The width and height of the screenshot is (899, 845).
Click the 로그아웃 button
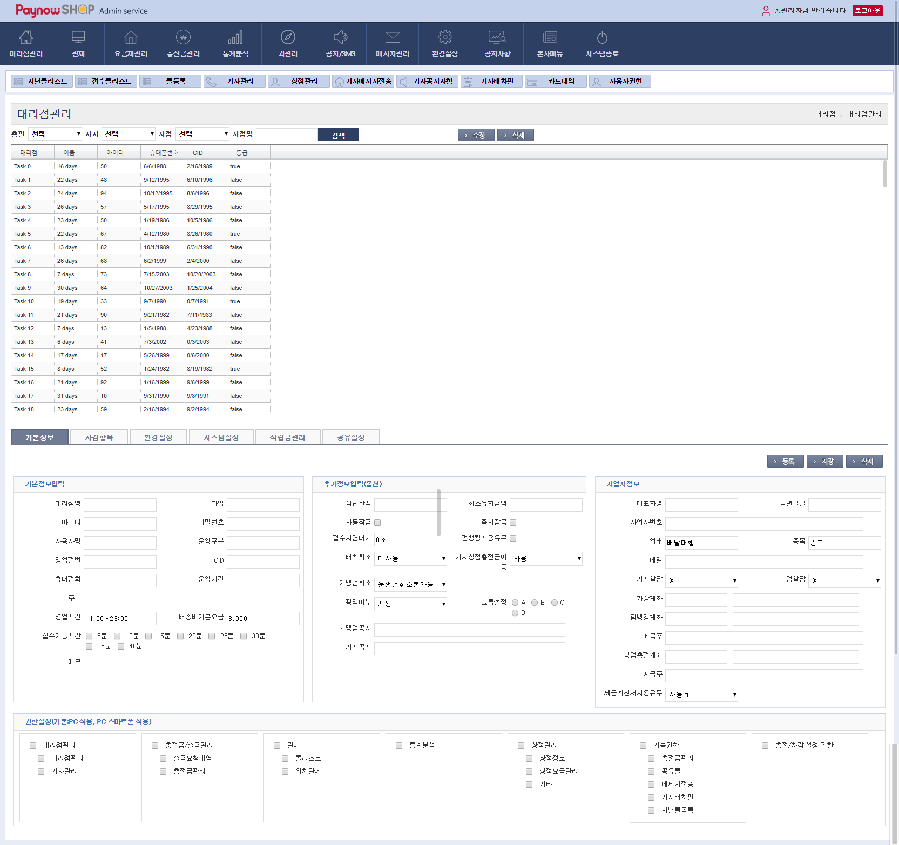(867, 10)
